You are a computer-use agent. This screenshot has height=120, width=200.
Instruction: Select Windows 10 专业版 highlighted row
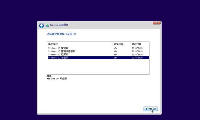click(x=98, y=58)
